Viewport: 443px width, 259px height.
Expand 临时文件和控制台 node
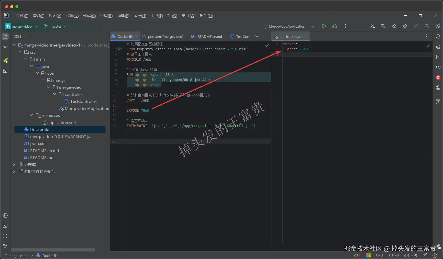point(14,172)
